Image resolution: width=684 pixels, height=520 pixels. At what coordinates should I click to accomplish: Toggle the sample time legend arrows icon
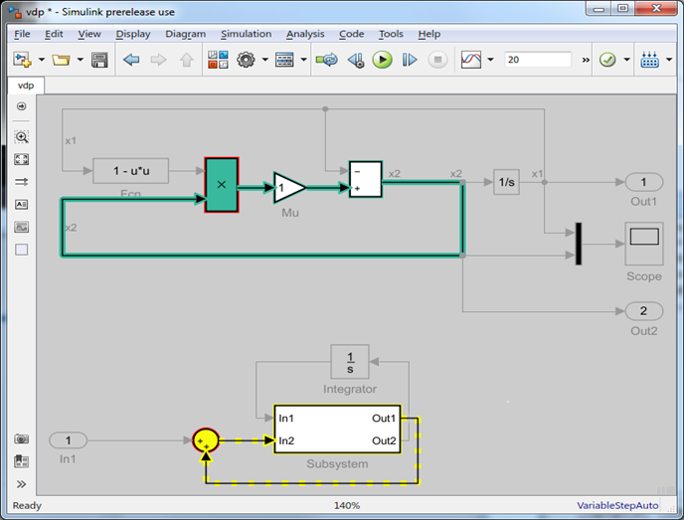click(x=22, y=181)
